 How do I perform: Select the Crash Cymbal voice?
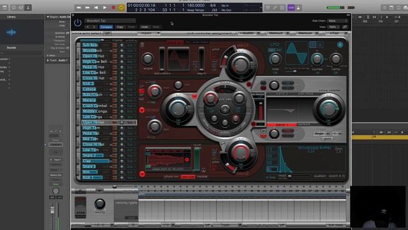(94, 105)
